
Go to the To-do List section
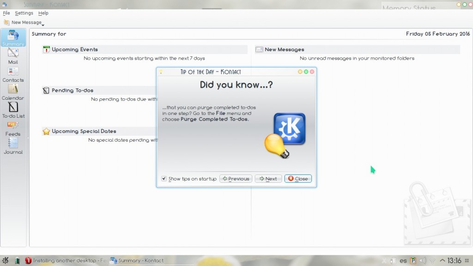[x=13, y=110]
